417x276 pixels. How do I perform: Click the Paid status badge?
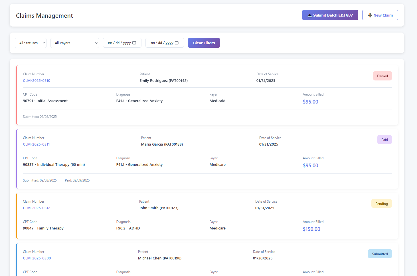[384, 140]
